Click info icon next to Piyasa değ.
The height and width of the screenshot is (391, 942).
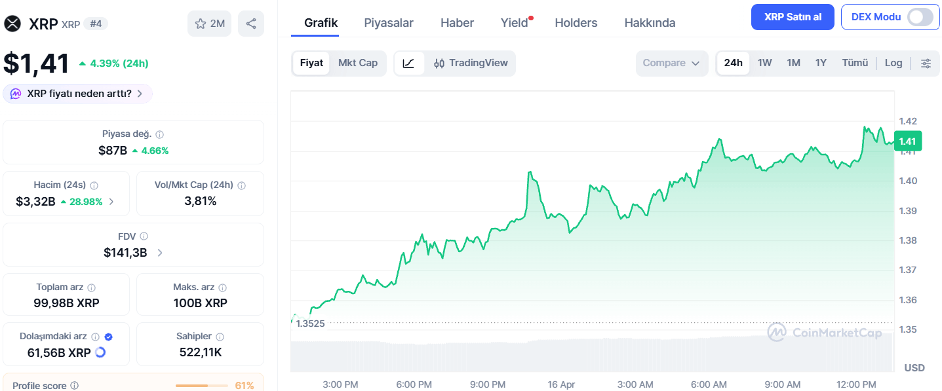(x=160, y=134)
